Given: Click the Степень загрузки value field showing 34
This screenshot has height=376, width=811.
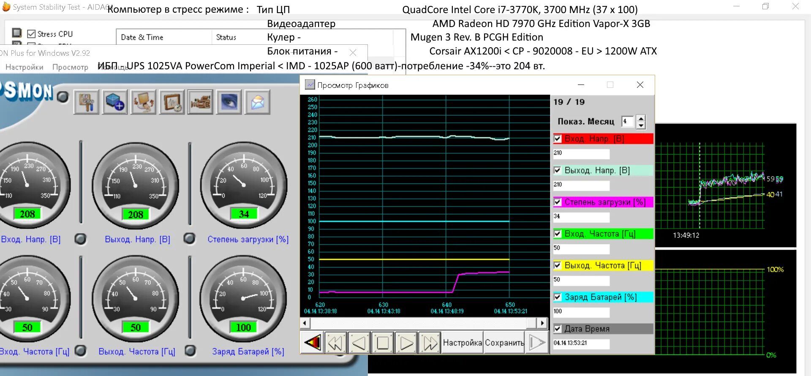Looking at the screenshot, I should [581, 217].
